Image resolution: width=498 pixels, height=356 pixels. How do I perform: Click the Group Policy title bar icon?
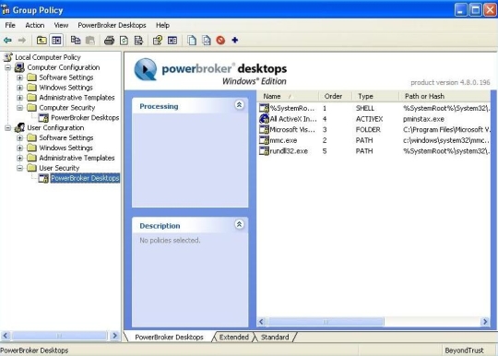pos(6,10)
